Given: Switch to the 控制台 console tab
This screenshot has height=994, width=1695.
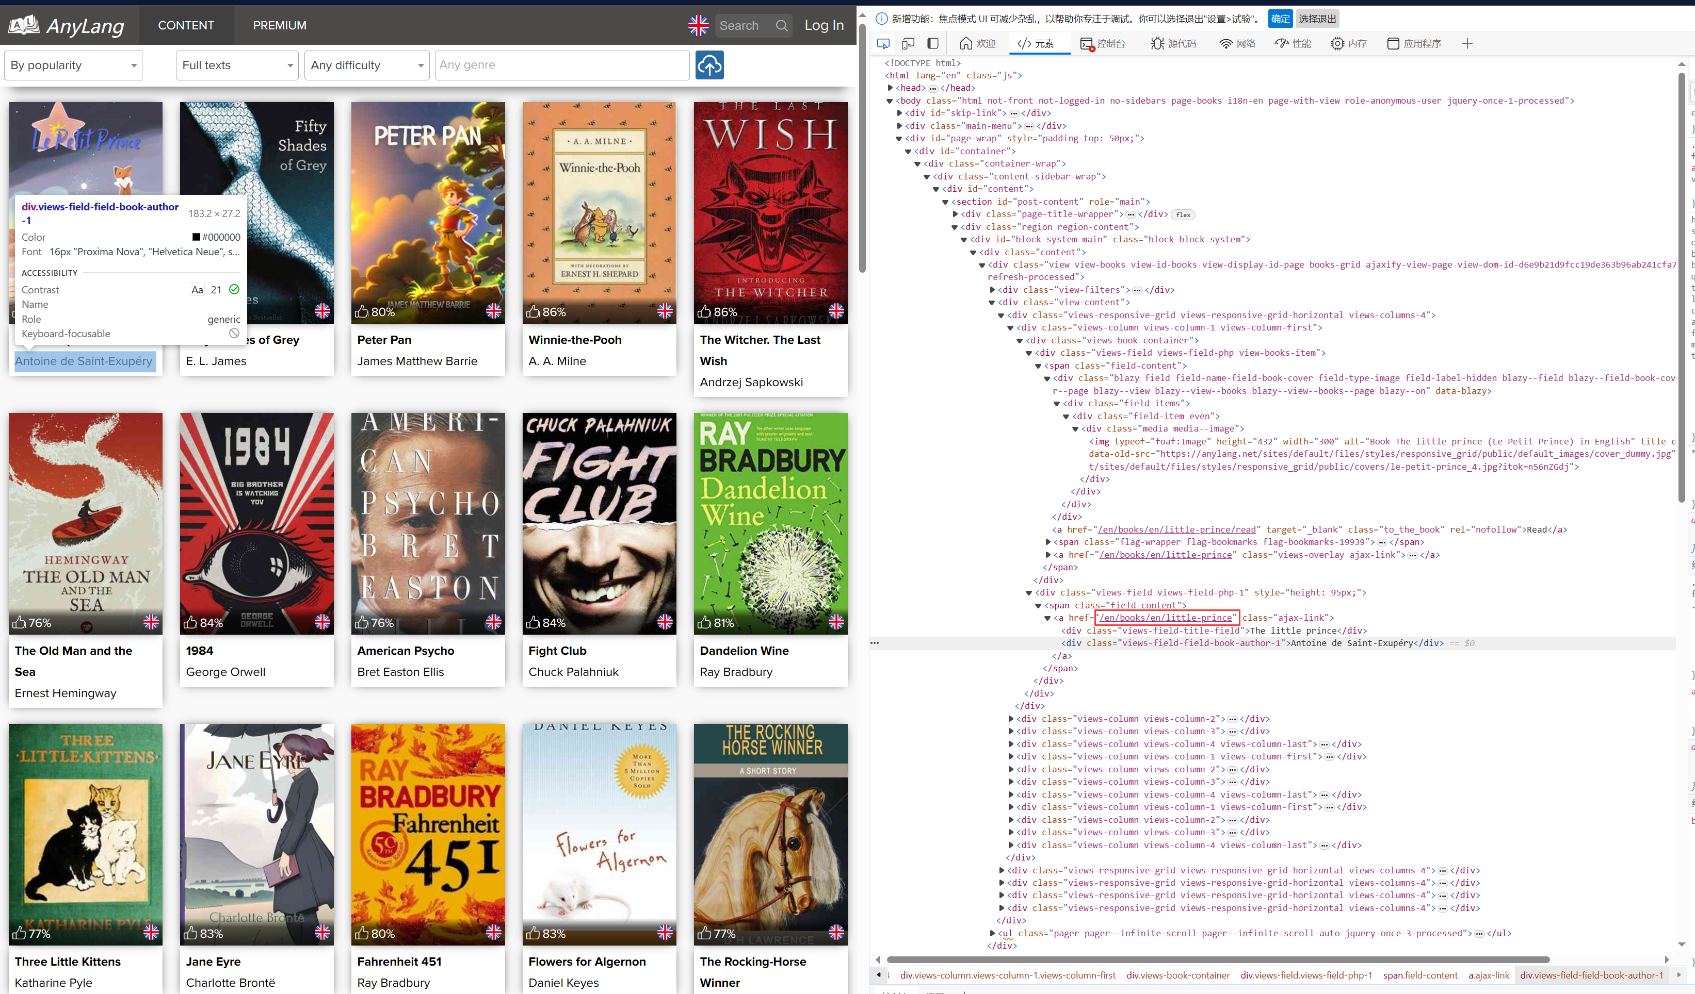Looking at the screenshot, I should (x=1103, y=44).
